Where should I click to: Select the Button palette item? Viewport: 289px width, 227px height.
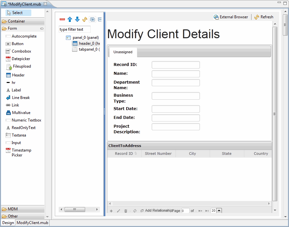pyautogui.click(x=15, y=44)
